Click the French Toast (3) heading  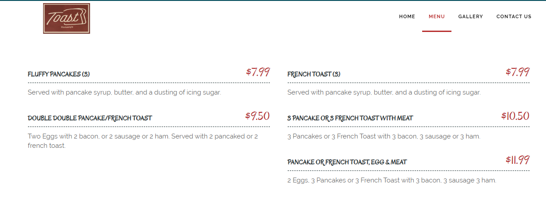point(314,74)
